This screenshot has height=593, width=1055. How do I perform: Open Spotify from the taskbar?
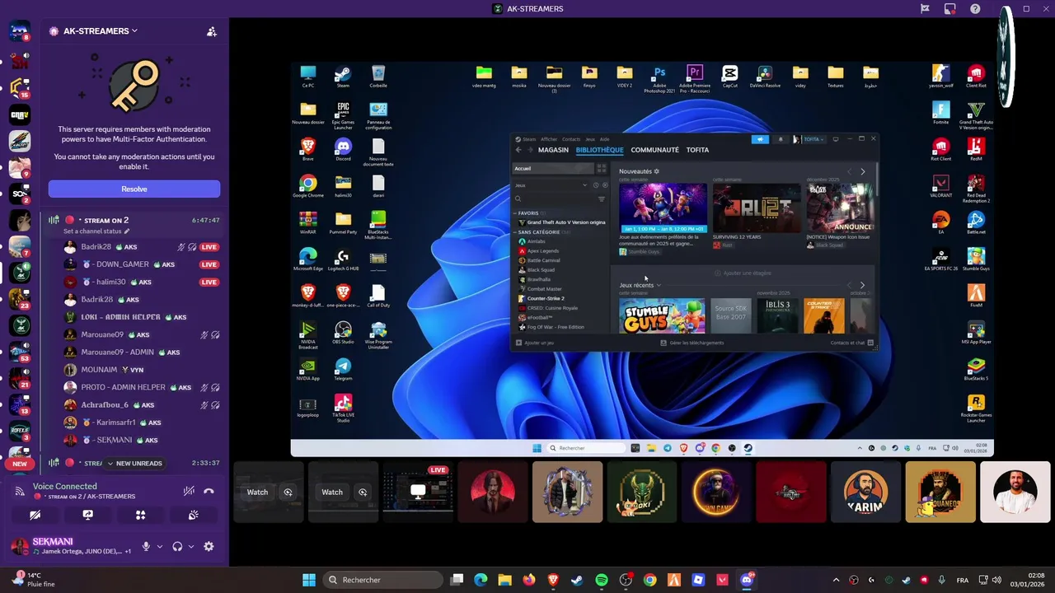tap(602, 580)
